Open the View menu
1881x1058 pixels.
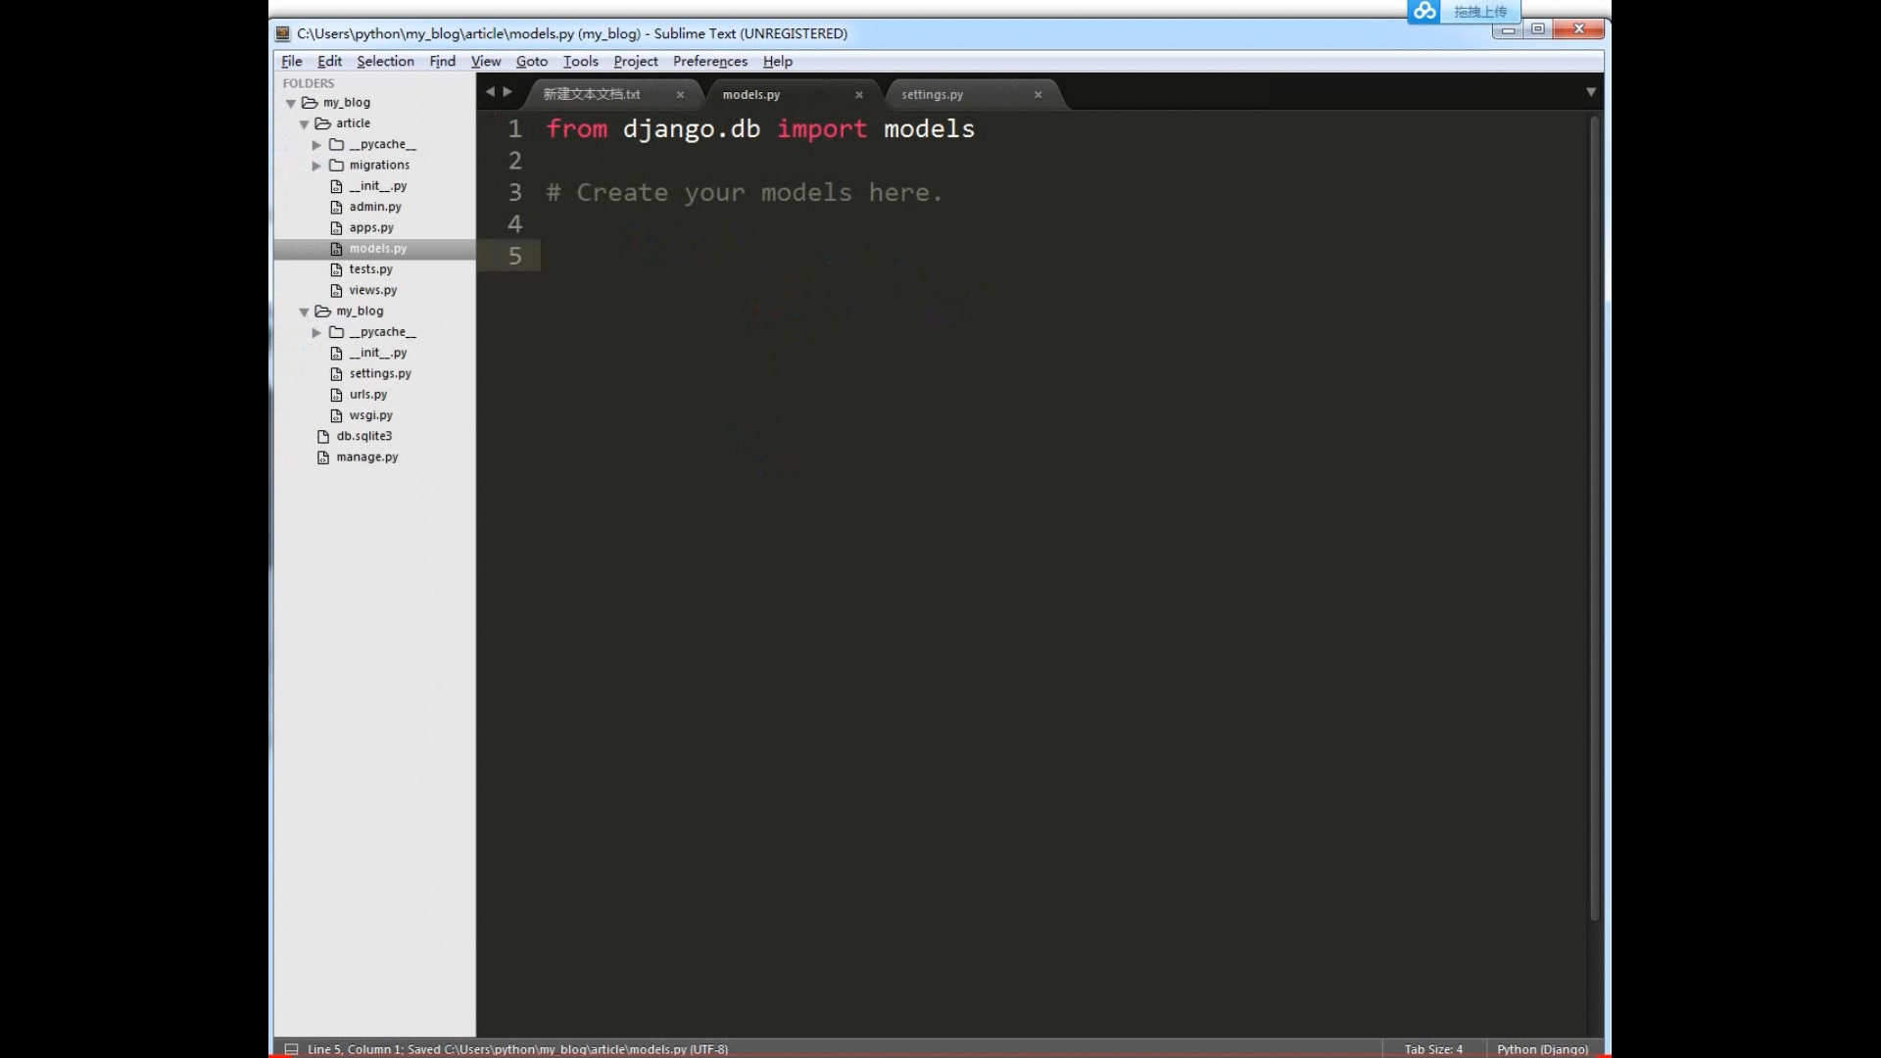(x=486, y=61)
